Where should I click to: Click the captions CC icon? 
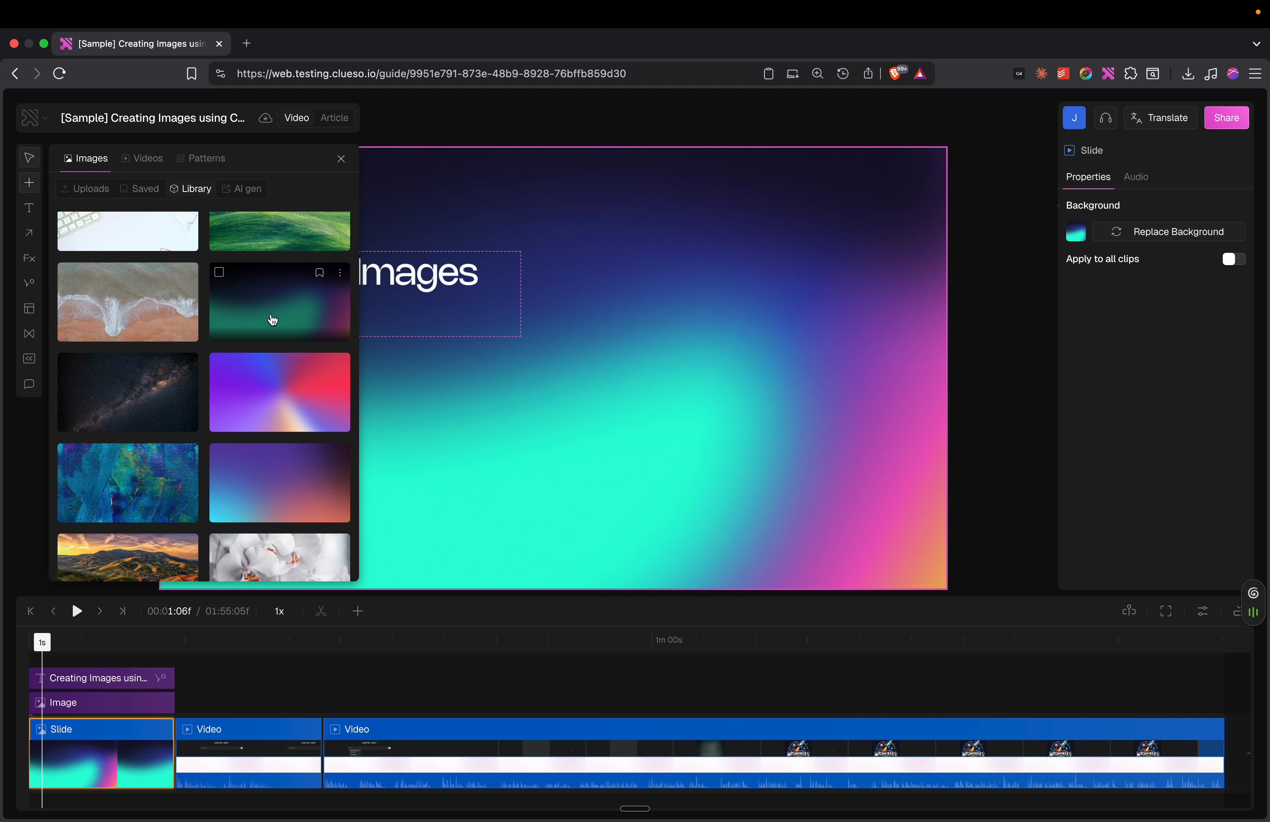coord(29,359)
